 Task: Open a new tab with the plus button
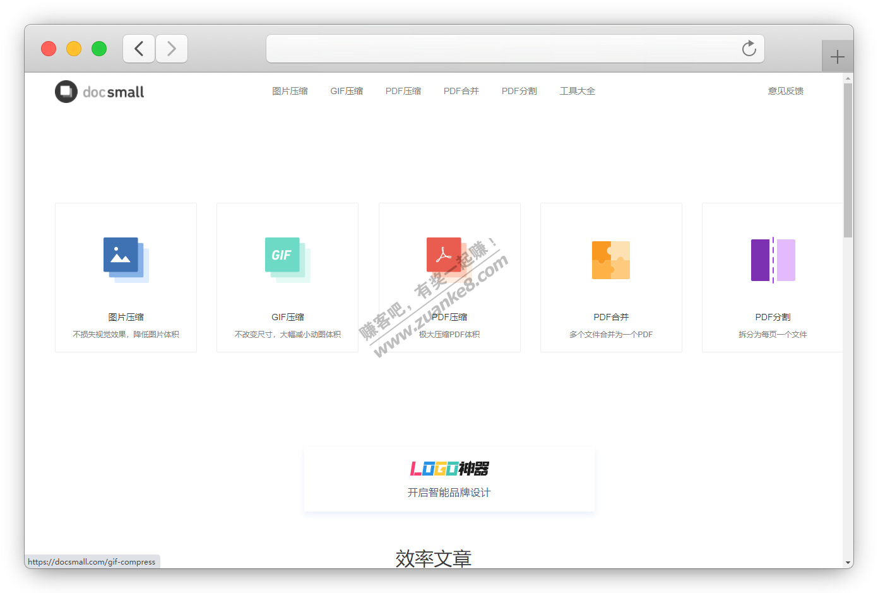838,57
